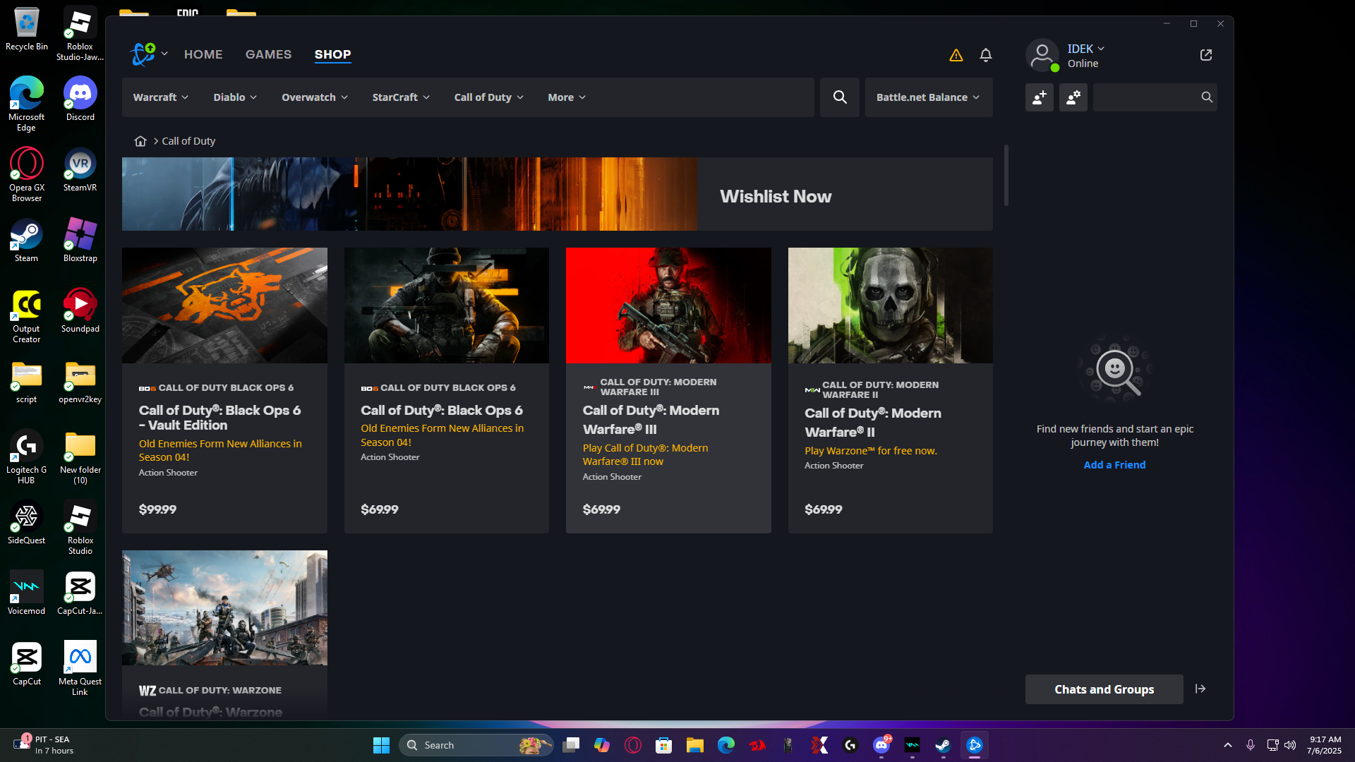Click the Add Friend icon button
Viewport: 1355px width, 762px height.
click(1039, 97)
